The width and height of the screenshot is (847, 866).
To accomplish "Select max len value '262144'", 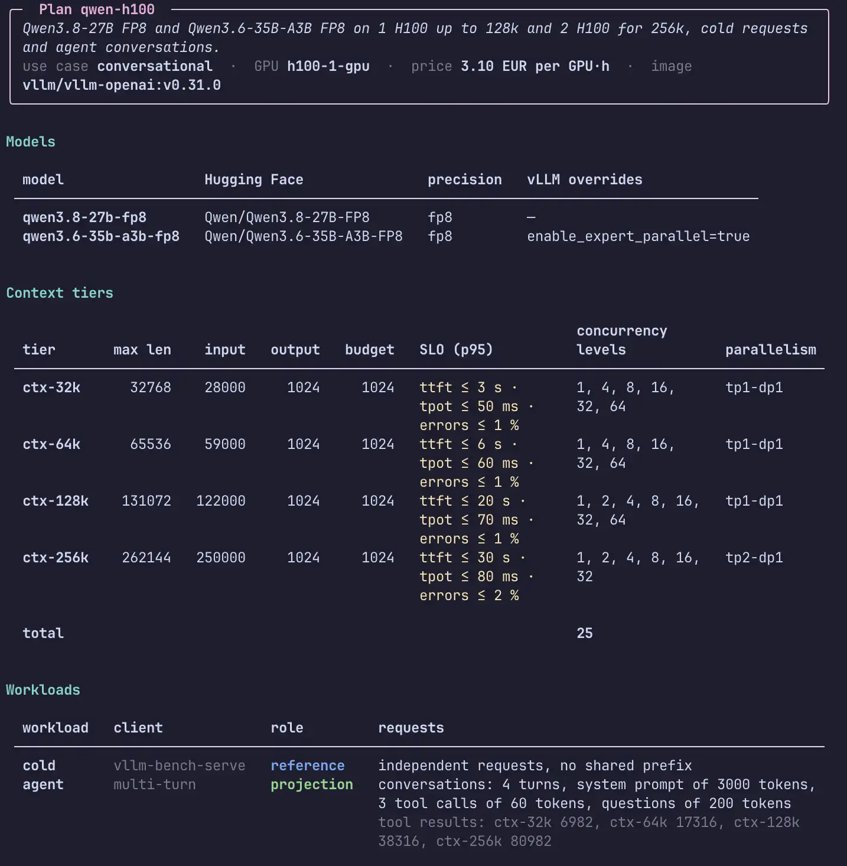I will 146,558.
